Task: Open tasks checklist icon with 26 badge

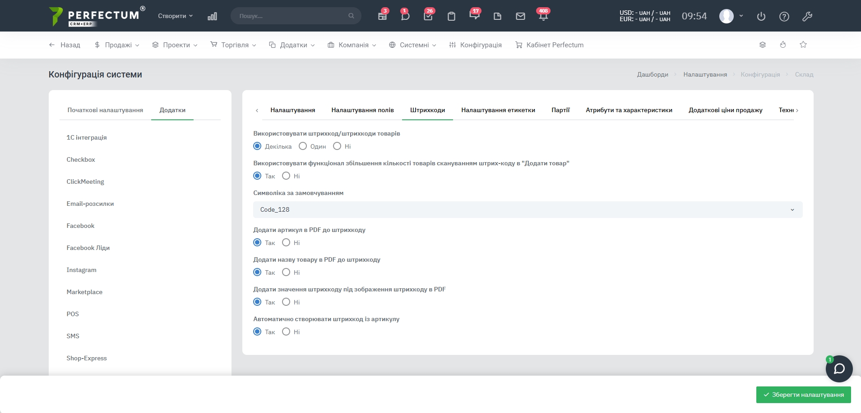Action: point(428,16)
